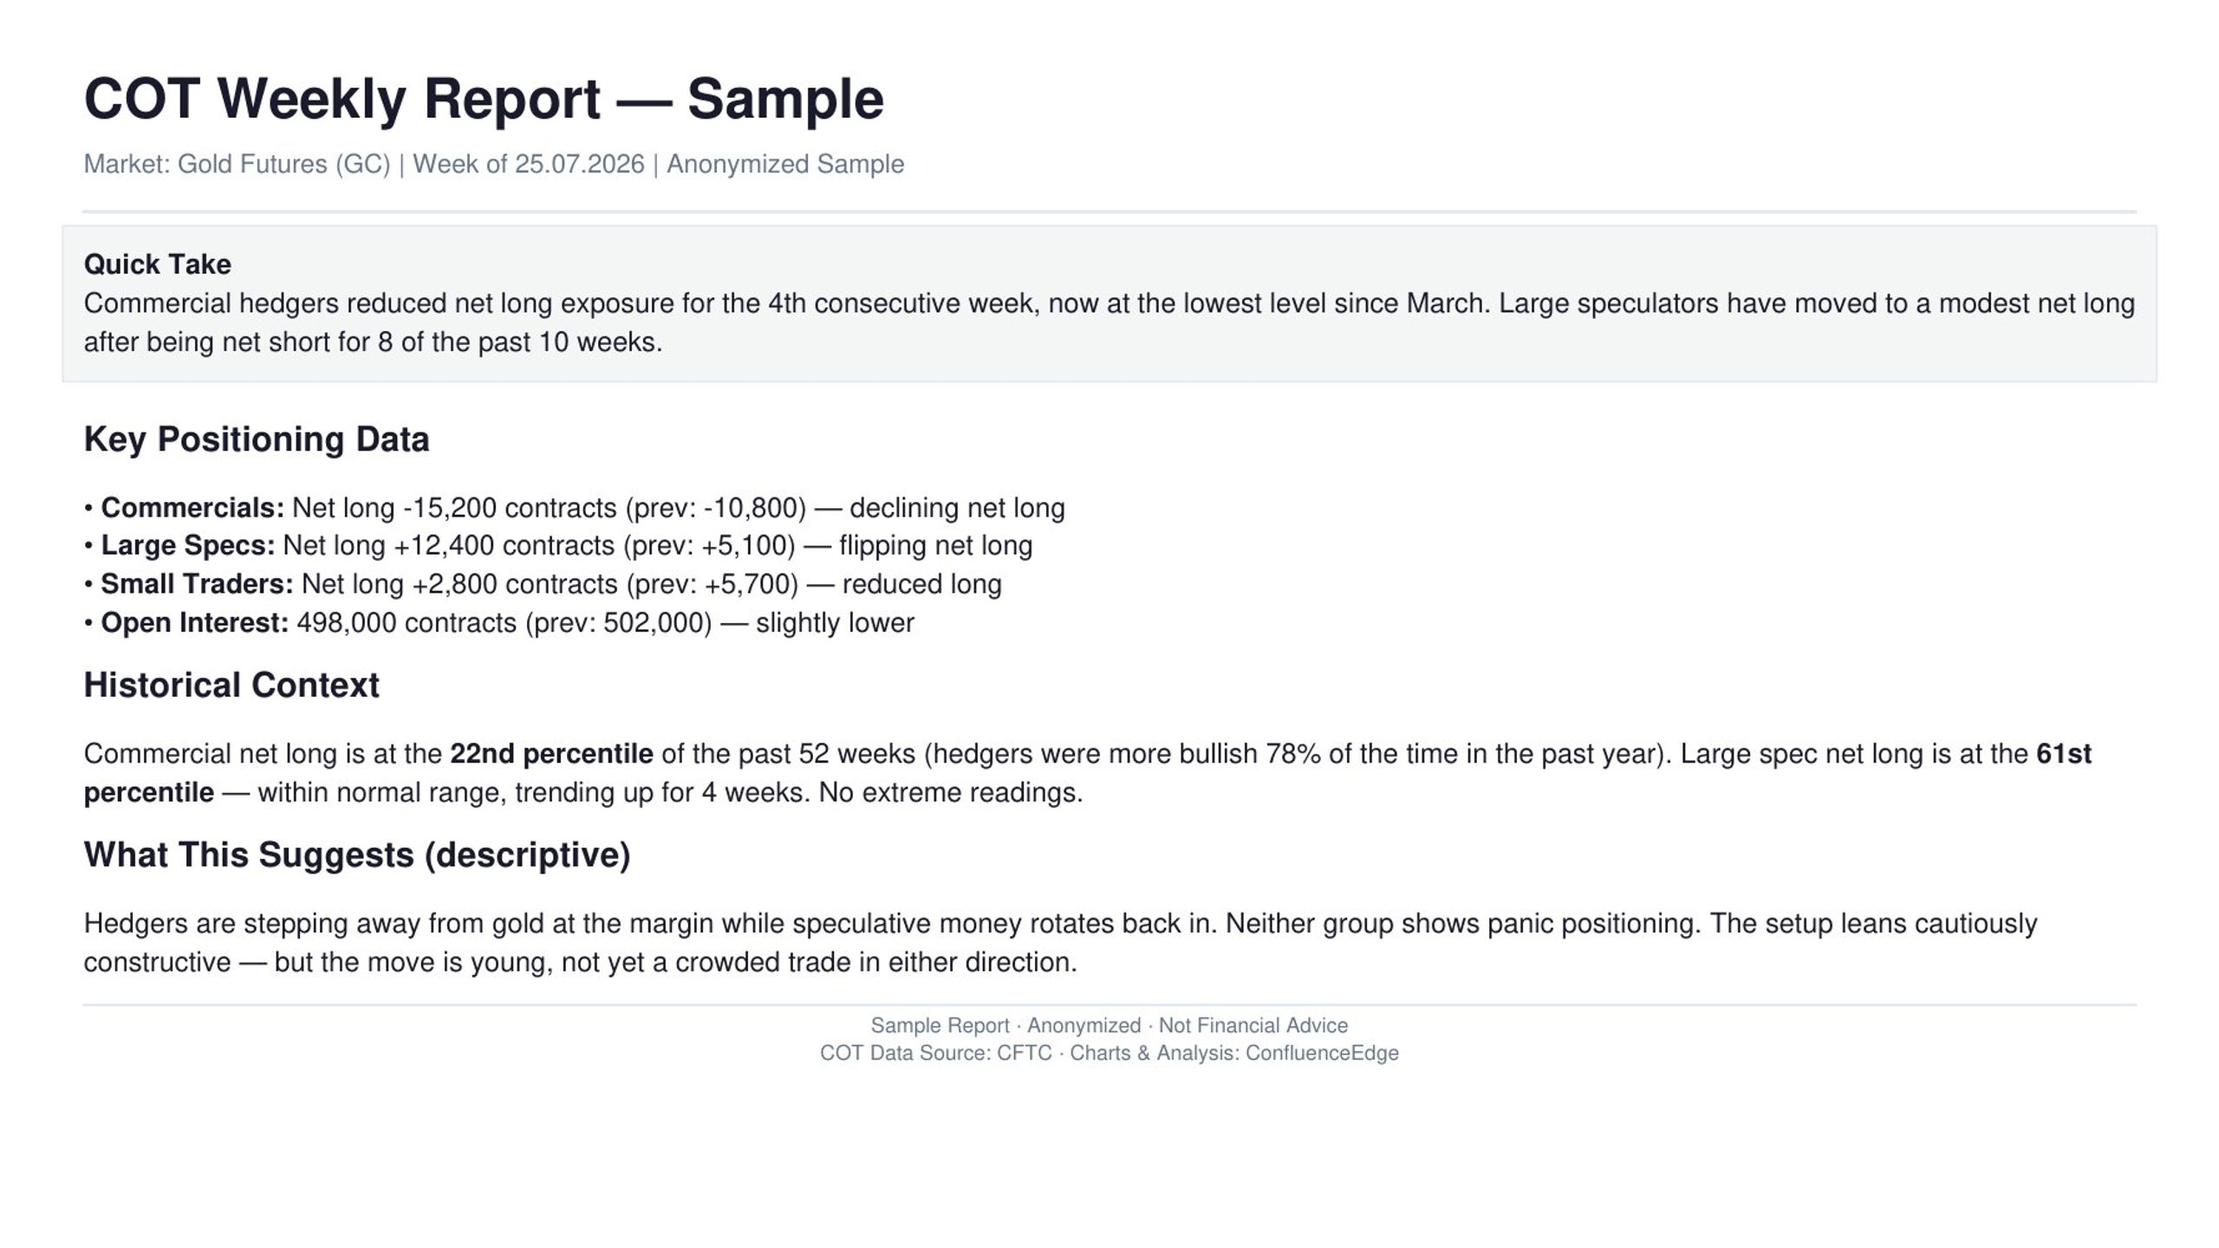
Task: Click the -15,200 contracts figure
Action: pos(511,508)
